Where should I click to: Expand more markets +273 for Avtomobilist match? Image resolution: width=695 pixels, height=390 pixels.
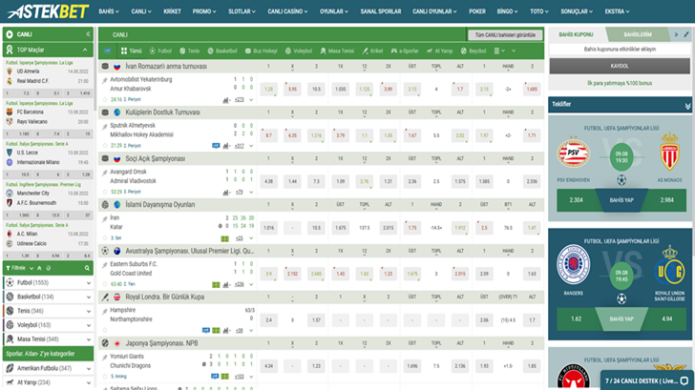coord(240,100)
